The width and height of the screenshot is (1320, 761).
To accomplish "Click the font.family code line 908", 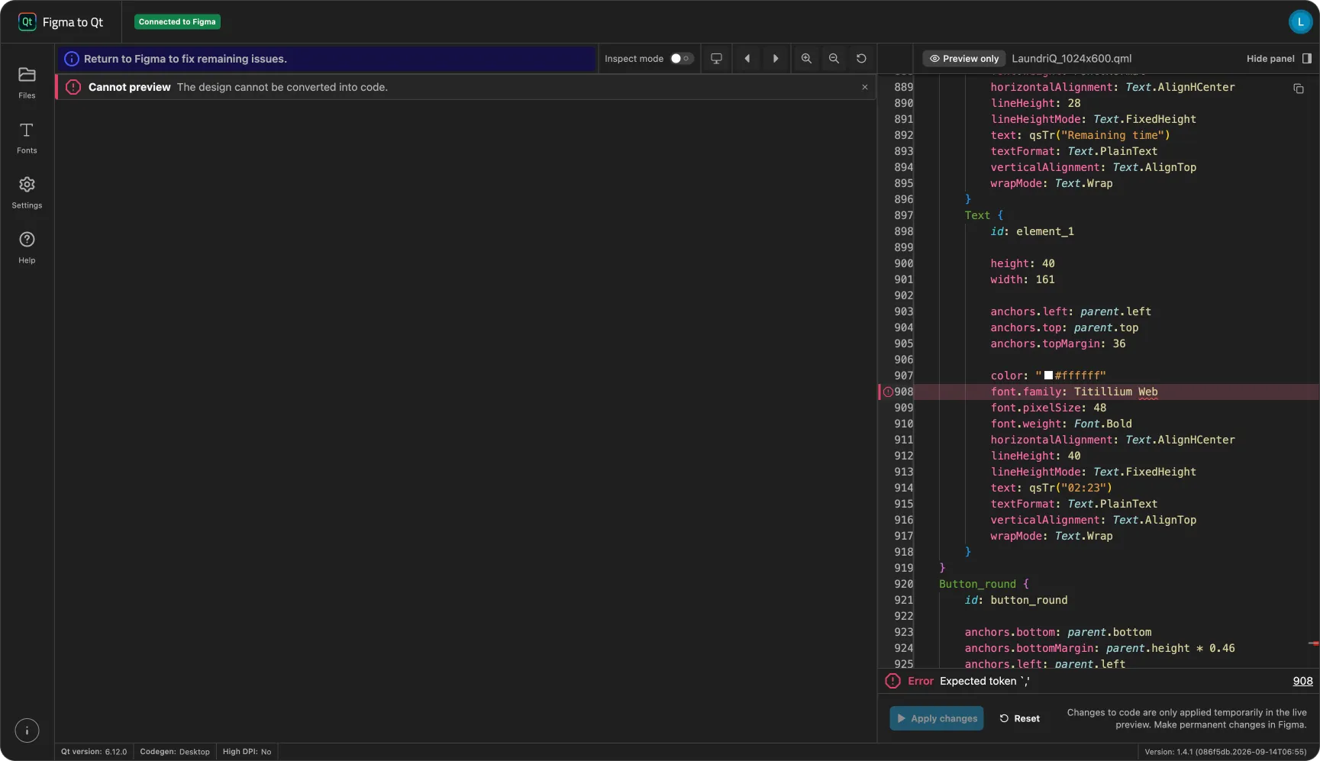I will [1073, 392].
